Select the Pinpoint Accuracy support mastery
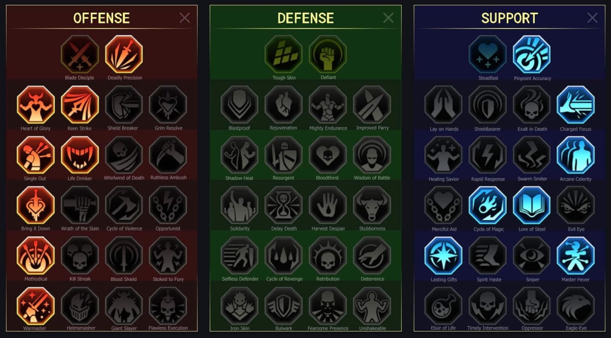 pos(532,55)
